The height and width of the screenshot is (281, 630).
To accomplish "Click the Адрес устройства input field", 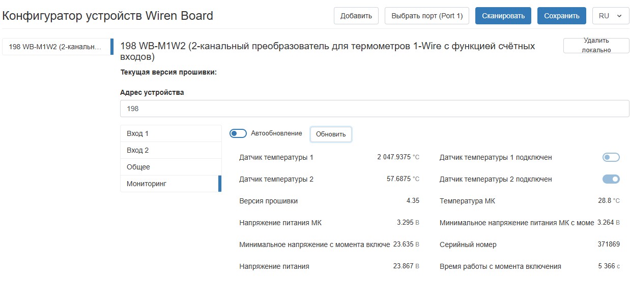I will 374,109.
